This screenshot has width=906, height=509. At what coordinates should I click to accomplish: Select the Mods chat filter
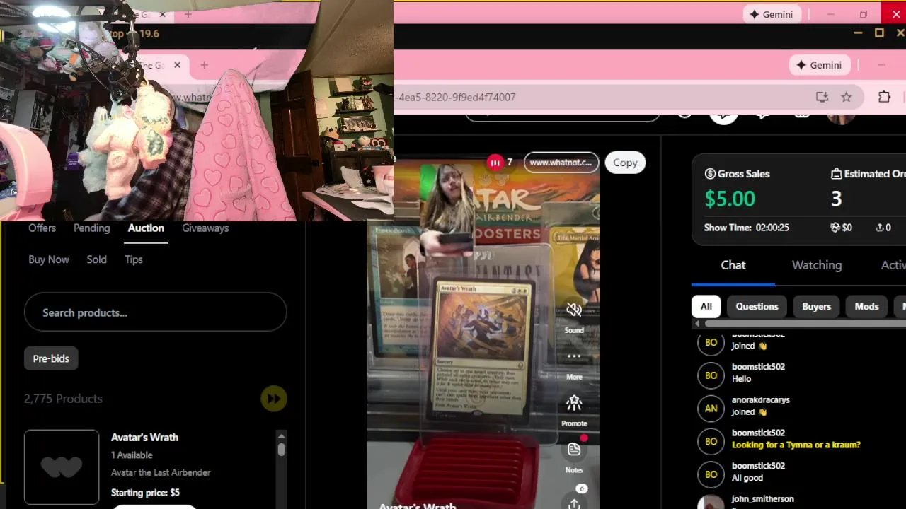tap(866, 306)
